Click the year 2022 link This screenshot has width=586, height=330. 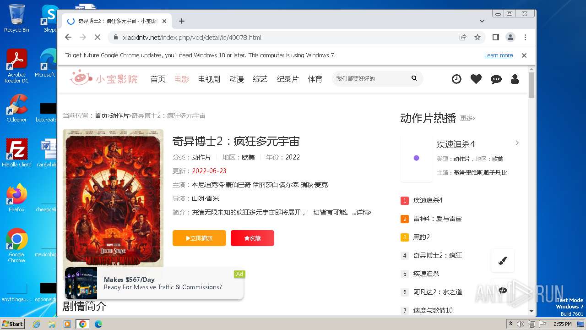point(293,157)
